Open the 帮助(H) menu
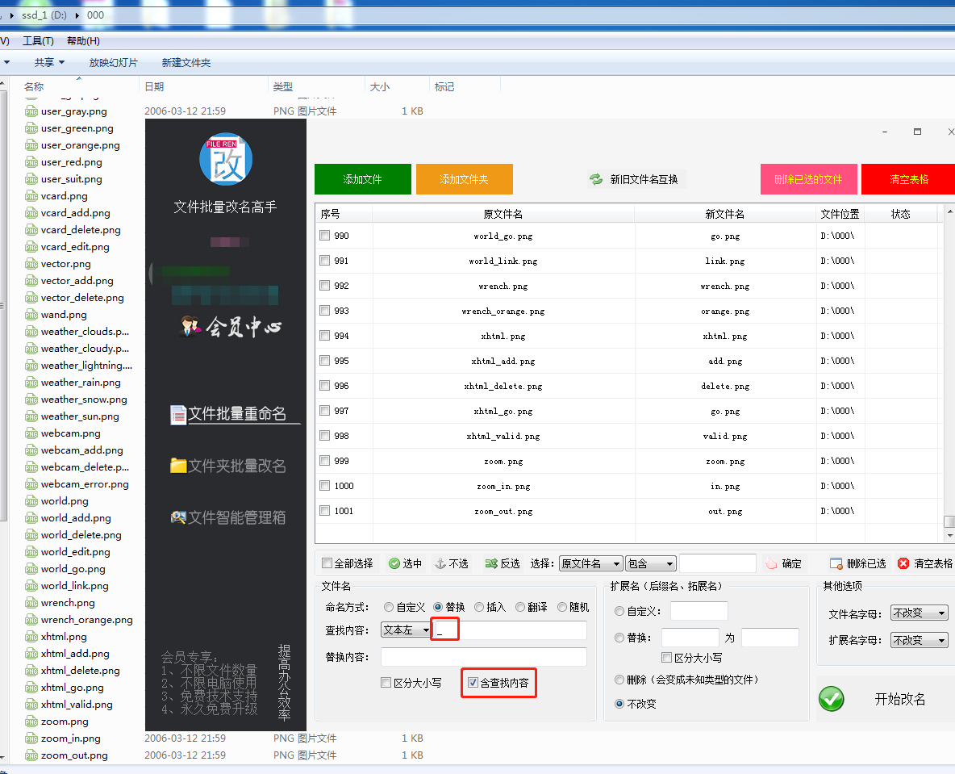 pyautogui.click(x=83, y=41)
